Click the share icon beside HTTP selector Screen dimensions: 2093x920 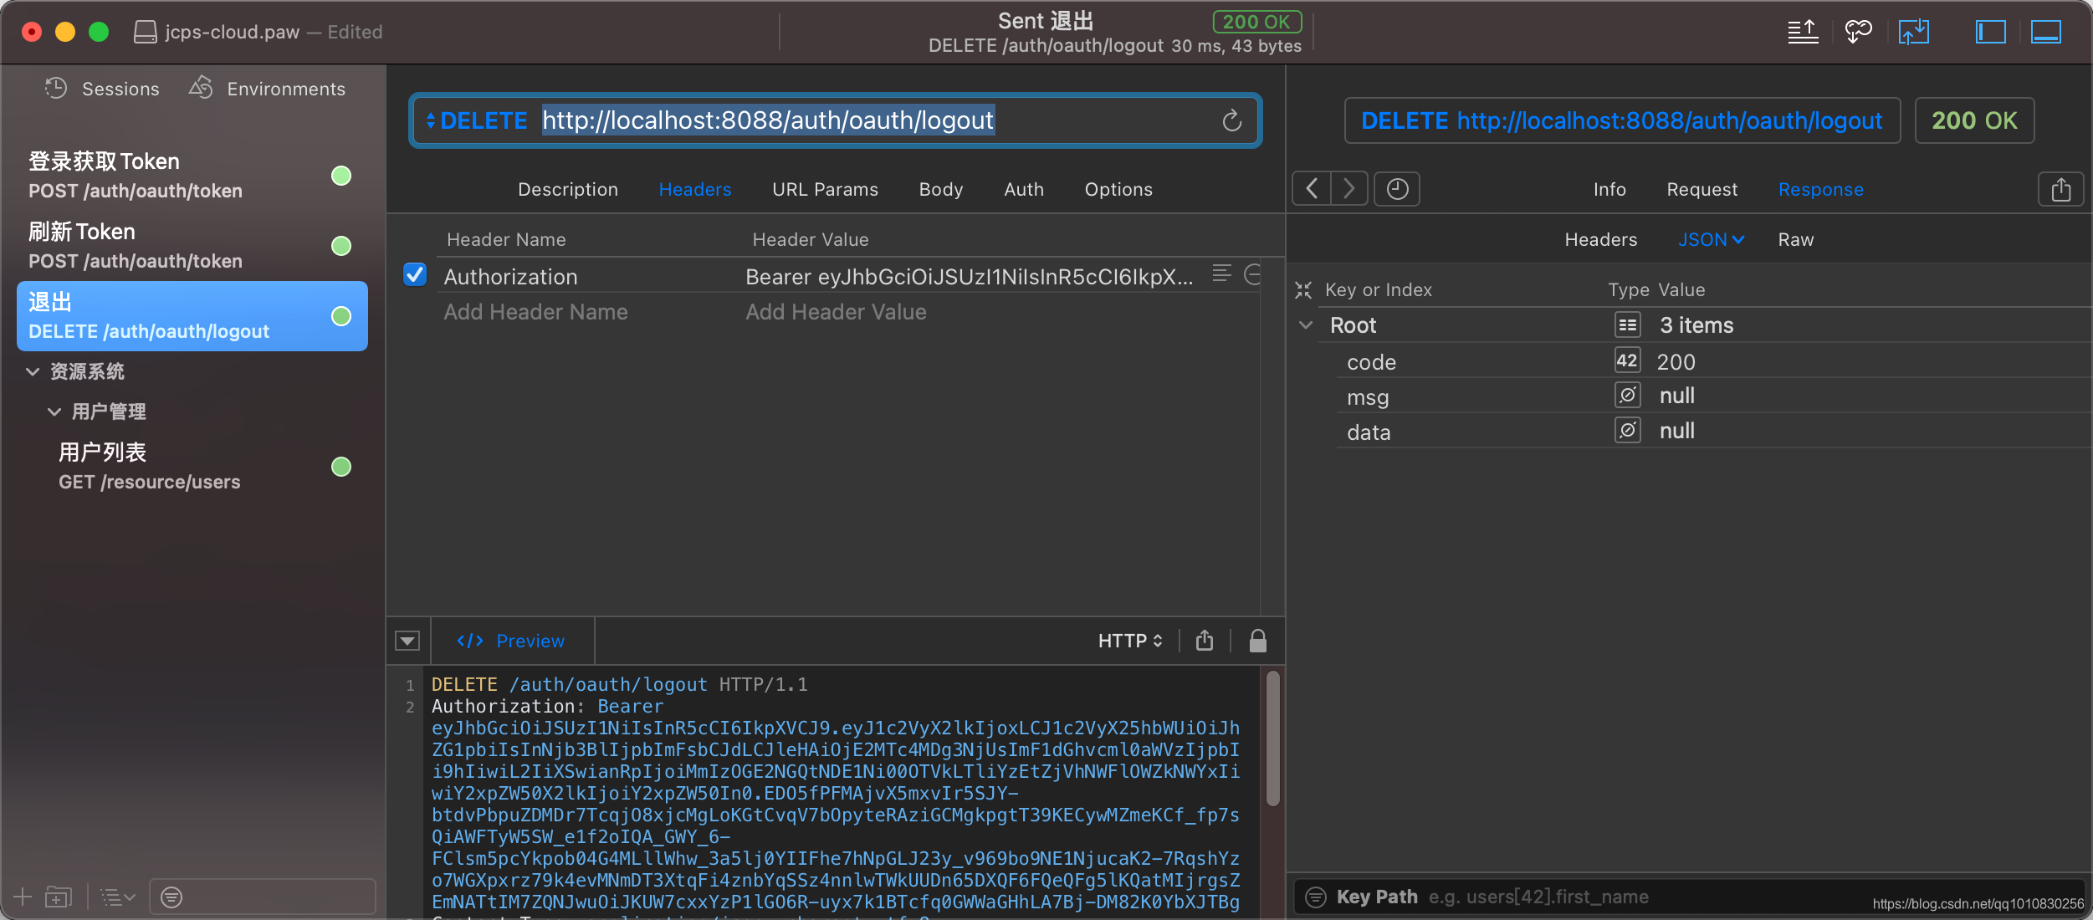(1205, 641)
